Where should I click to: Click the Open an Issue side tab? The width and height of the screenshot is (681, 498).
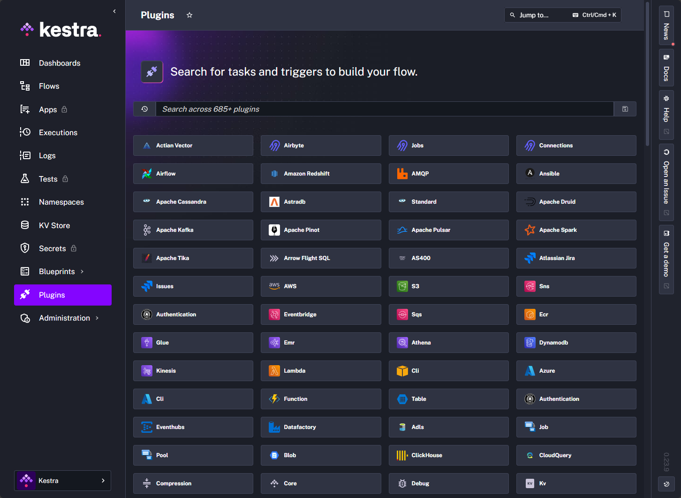coord(666,183)
